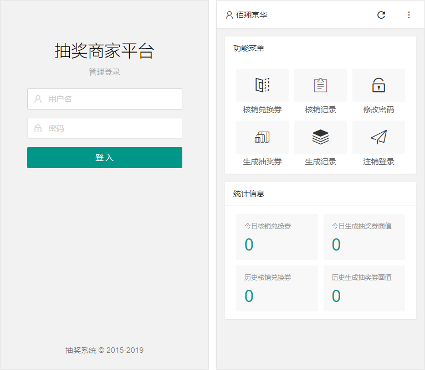This screenshot has width=425, height=370.
Task: Click the 修改密码 label
Action: (378, 110)
